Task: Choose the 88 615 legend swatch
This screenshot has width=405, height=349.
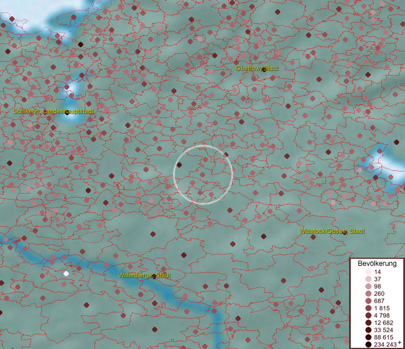Action: pyautogui.click(x=368, y=337)
